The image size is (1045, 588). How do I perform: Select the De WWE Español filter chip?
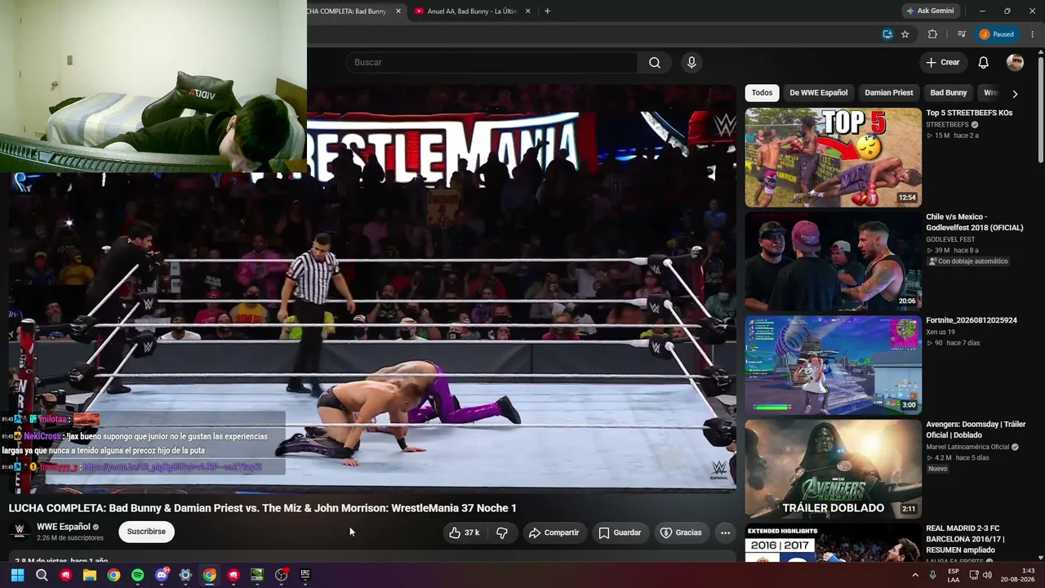tap(818, 93)
